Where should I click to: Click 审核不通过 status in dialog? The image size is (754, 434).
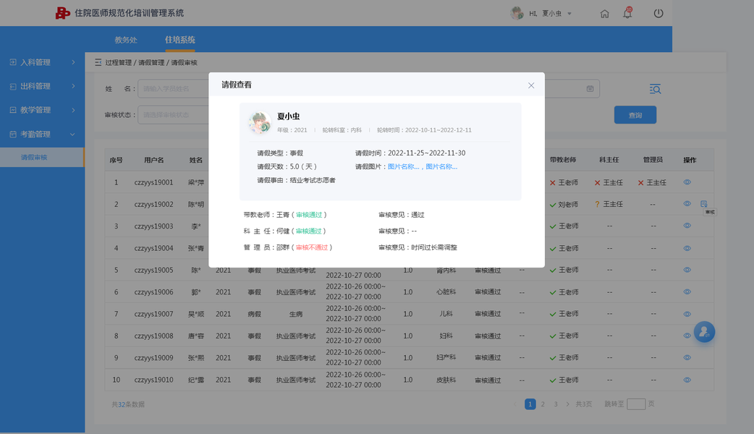312,247
